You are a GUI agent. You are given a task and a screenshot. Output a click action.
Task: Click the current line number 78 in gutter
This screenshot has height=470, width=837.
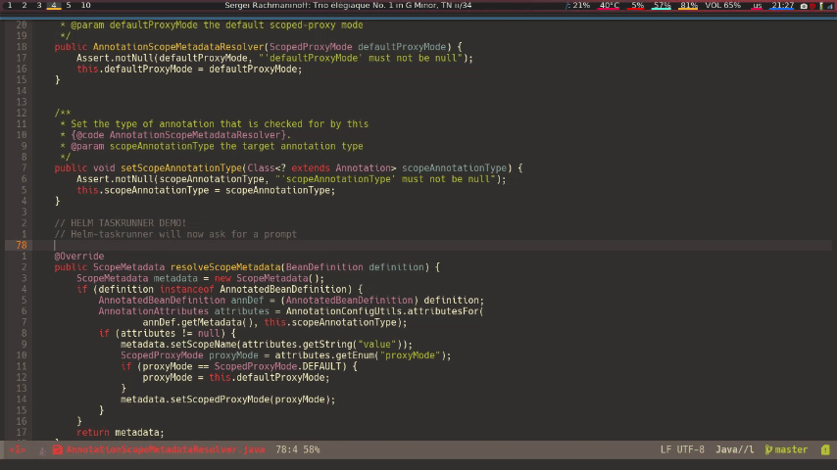pos(22,245)
